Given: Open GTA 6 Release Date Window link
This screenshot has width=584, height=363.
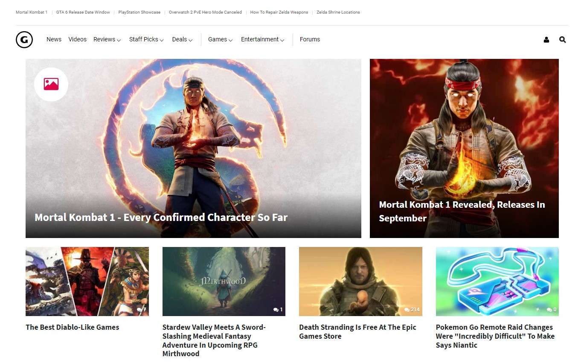Looking at the screenshot, I should click(x=83, y=12).
